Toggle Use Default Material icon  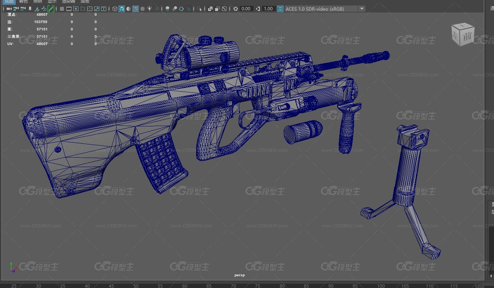tap(129, 8)
